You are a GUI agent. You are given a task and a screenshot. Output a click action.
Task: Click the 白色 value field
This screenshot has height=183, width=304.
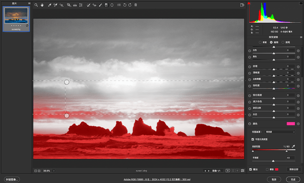[x=290, y=50]
